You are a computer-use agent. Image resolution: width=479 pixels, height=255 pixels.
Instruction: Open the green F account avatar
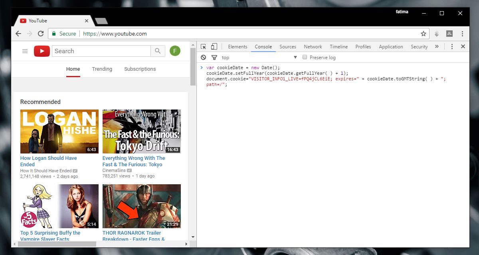[175, 51]
